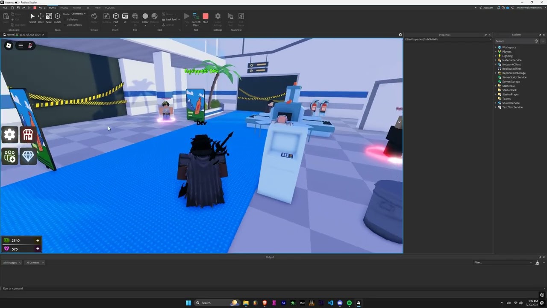This screenshot has width=547, height=308.
Task: Open the All Messages dropdown in Output
Action: pyautogui.click(x=12, y=263)
